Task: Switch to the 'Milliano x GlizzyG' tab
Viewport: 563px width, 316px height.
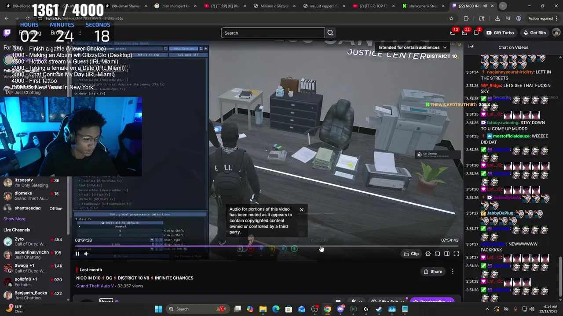Action: coord(274,6)
